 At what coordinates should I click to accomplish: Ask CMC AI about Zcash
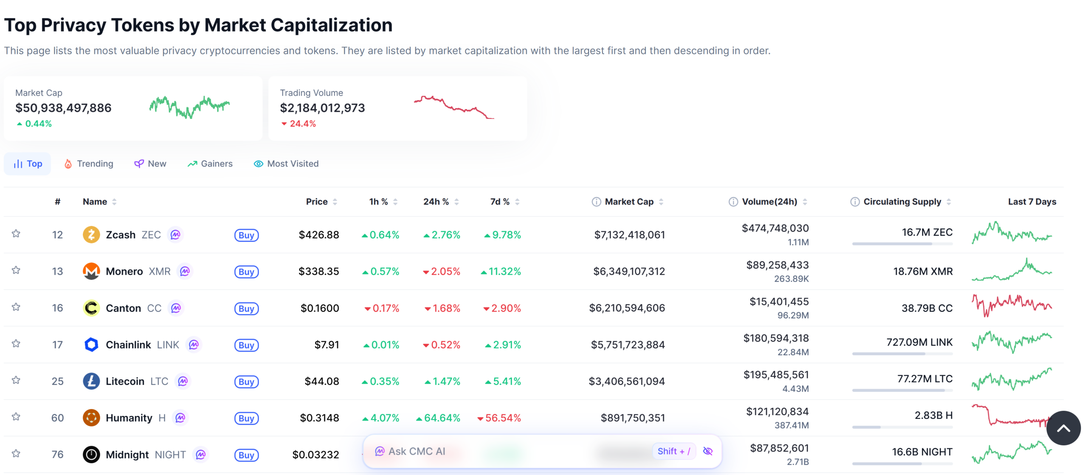click(x=175, y=235)
